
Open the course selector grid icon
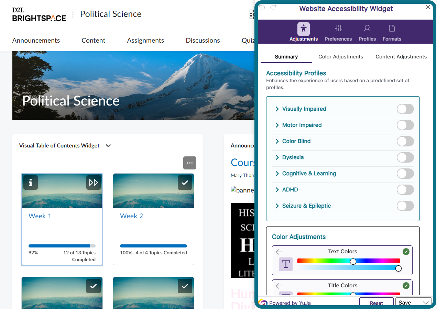(252, 14)
